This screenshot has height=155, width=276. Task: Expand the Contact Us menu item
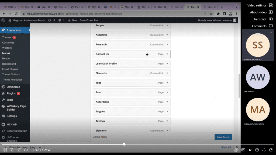click(x=167, y=54)
